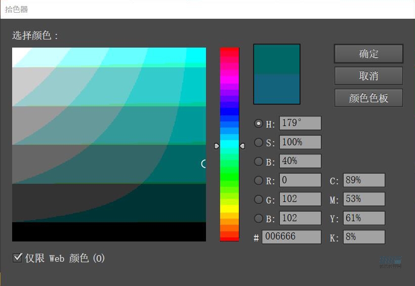
Task: Select the S saturation radio button
Action: coord(259,142)
